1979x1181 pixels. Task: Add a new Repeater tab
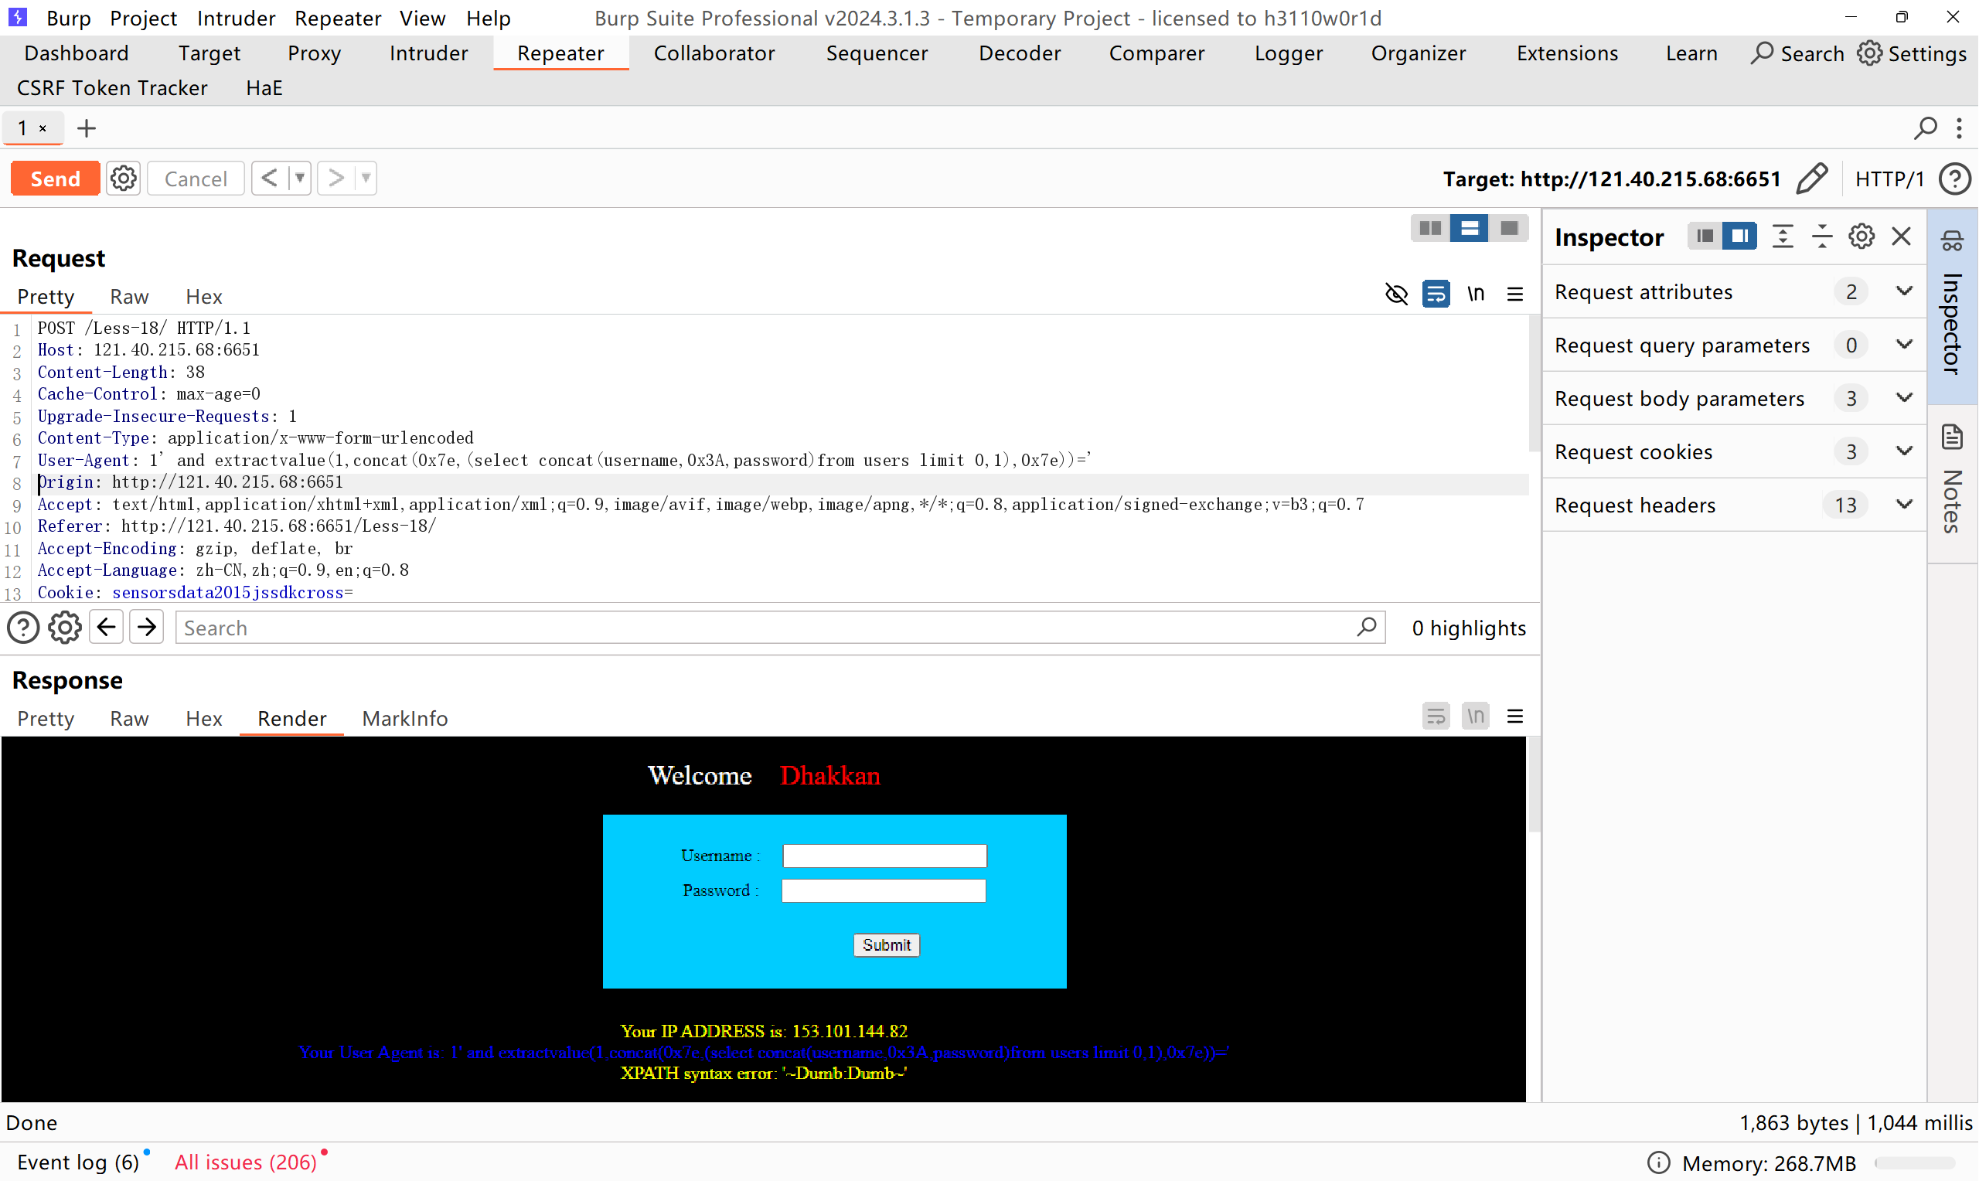pyautogui.click(x=86, y=128)
